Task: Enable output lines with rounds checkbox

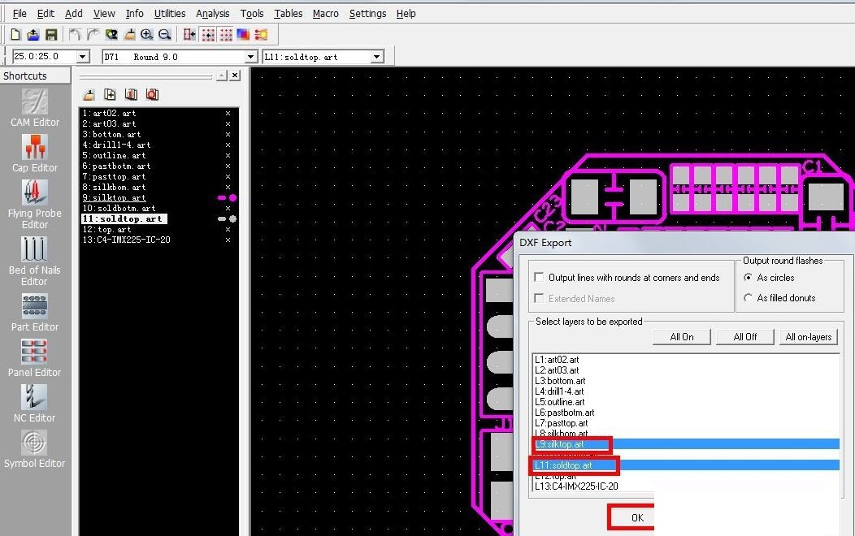Action: pos(540,277)
